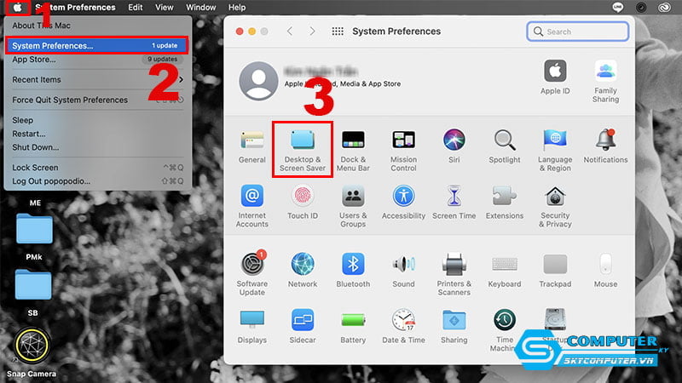Screen dimensions: 682x383
Task: Open Users & Groups pane
Action: pos(353,206)
